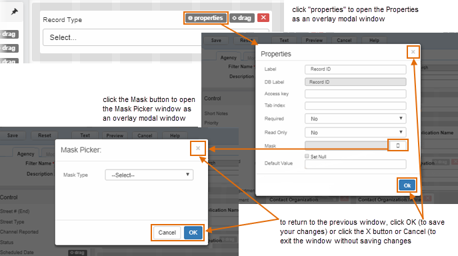Expand the Read Only dropdown
This screenshot has width=458, height=256.
[x=355, y=133]
